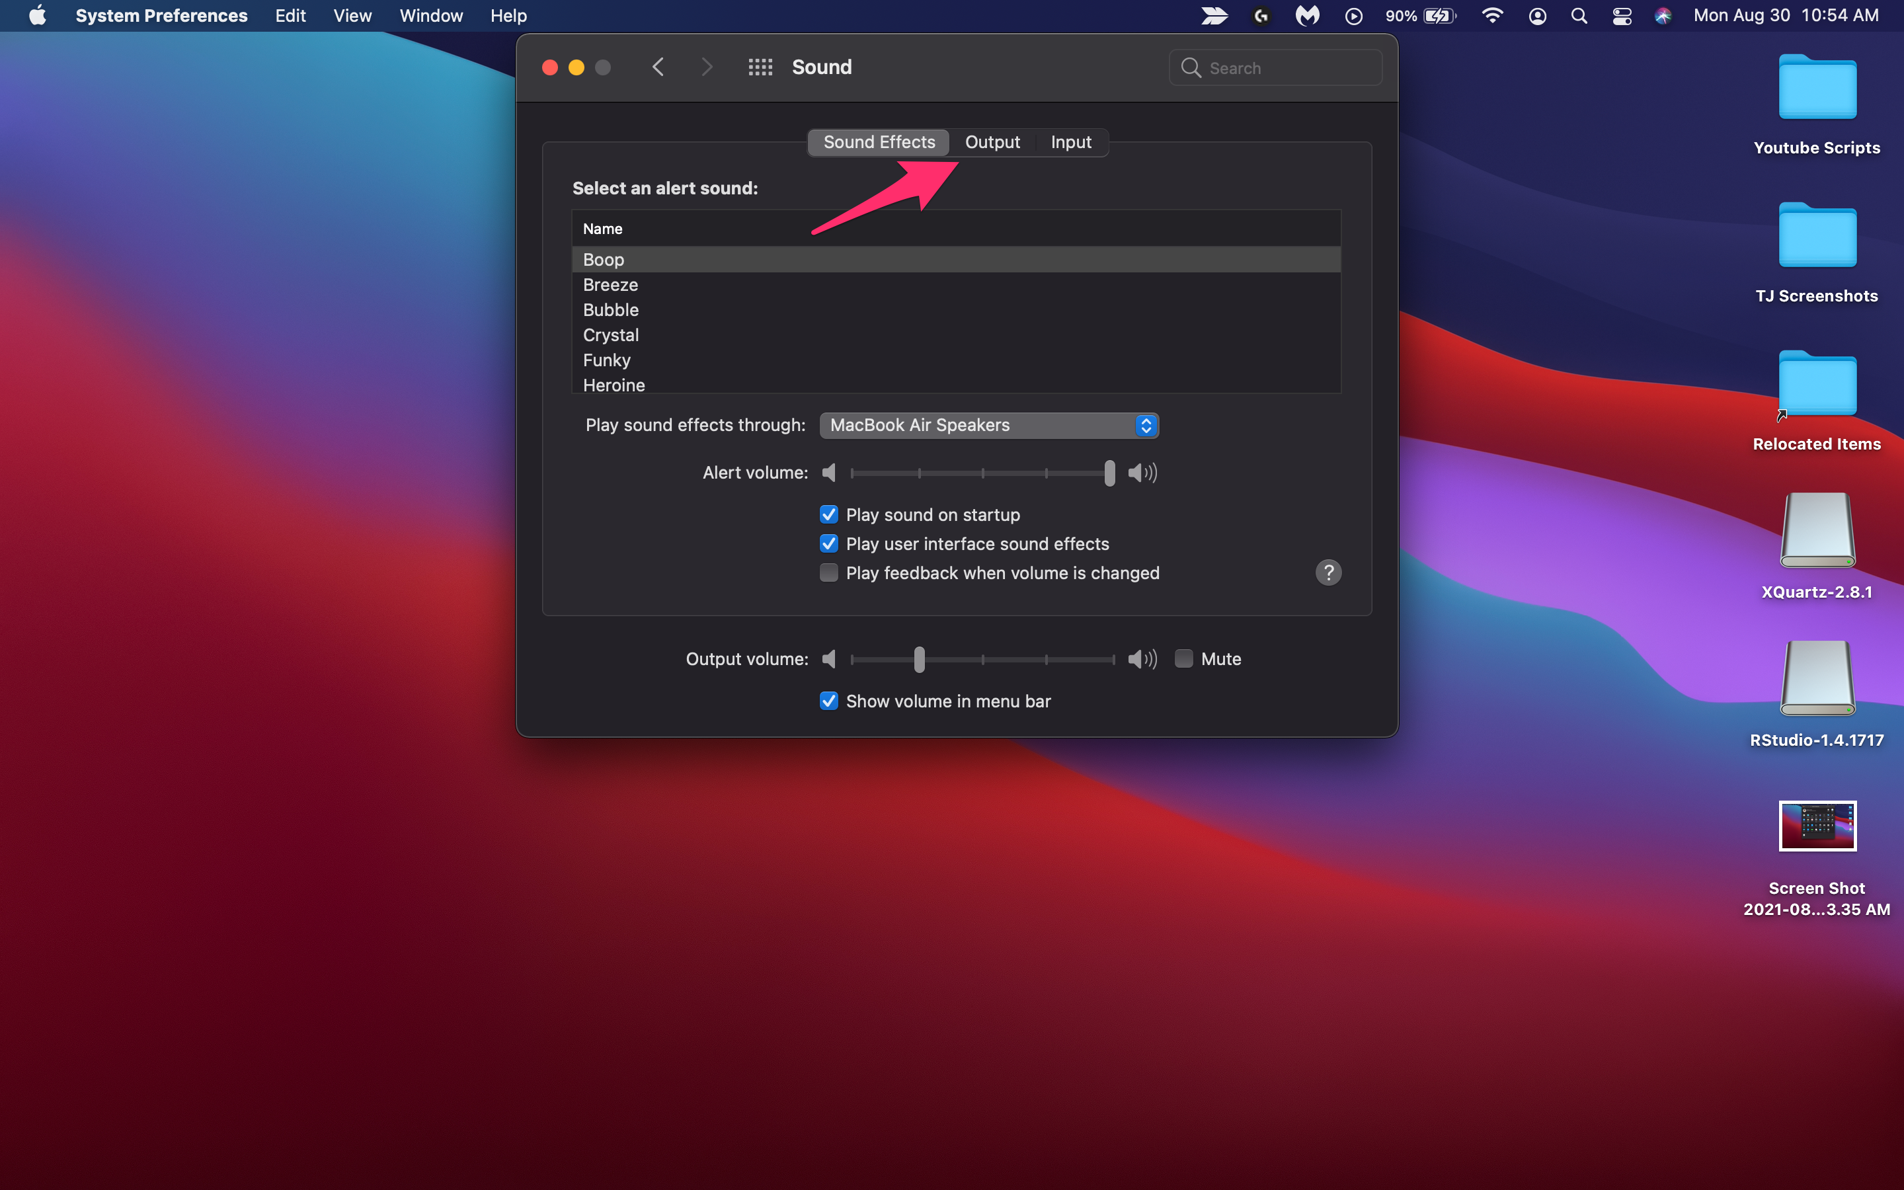The image size is (1904, 1190).
Task: Select the Crystal alert sound
Action: coord(611,335)
